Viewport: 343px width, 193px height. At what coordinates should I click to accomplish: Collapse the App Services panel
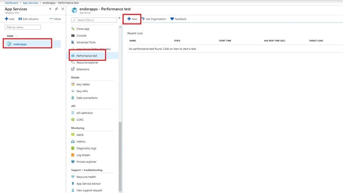pyautogui.click(x=50, y=9)
